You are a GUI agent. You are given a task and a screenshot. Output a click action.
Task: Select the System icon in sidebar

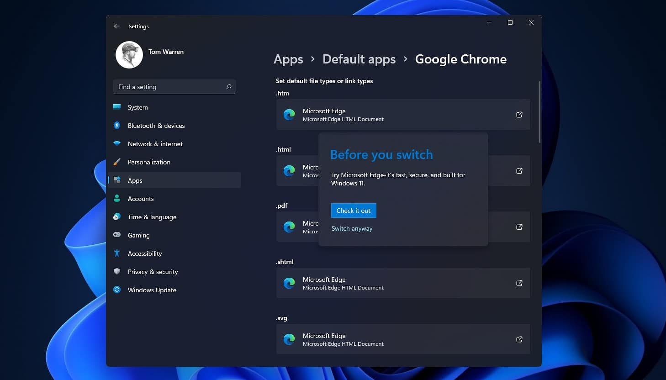(117, 107)
